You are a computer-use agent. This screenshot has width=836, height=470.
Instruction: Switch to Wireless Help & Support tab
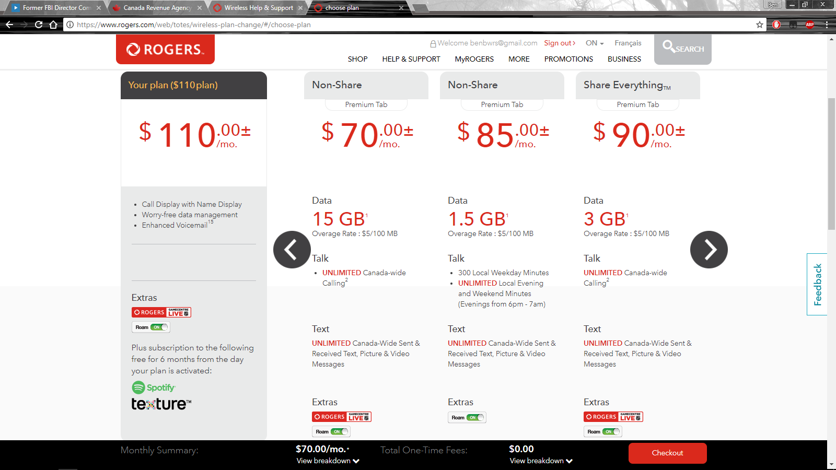[x=259, y=8]
